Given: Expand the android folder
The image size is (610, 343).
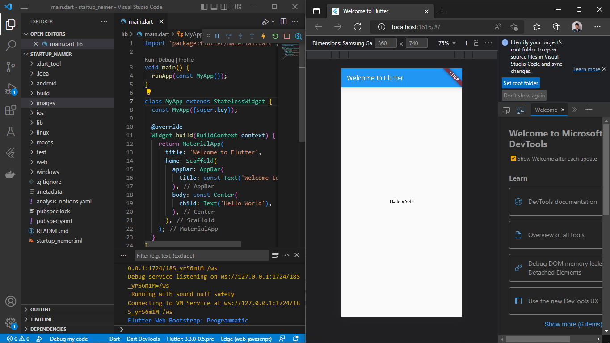Looking at the screenshot, I should (68, 83).
